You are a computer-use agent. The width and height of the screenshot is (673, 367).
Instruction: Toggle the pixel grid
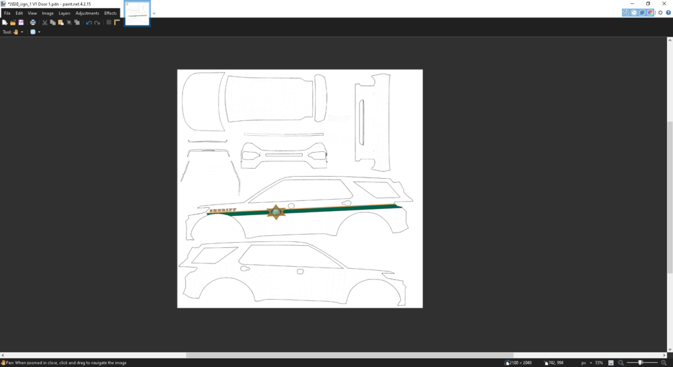pos(108,22)
